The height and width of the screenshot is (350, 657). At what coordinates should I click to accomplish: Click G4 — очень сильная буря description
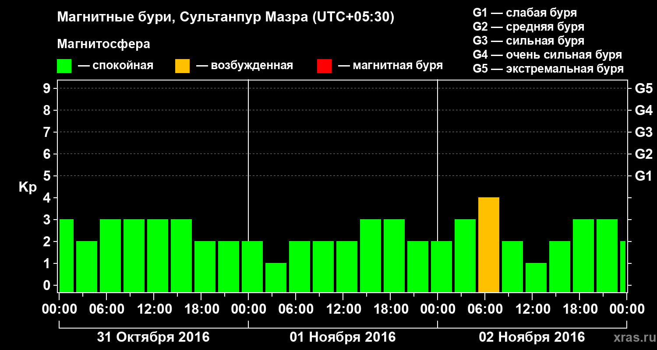547,55
